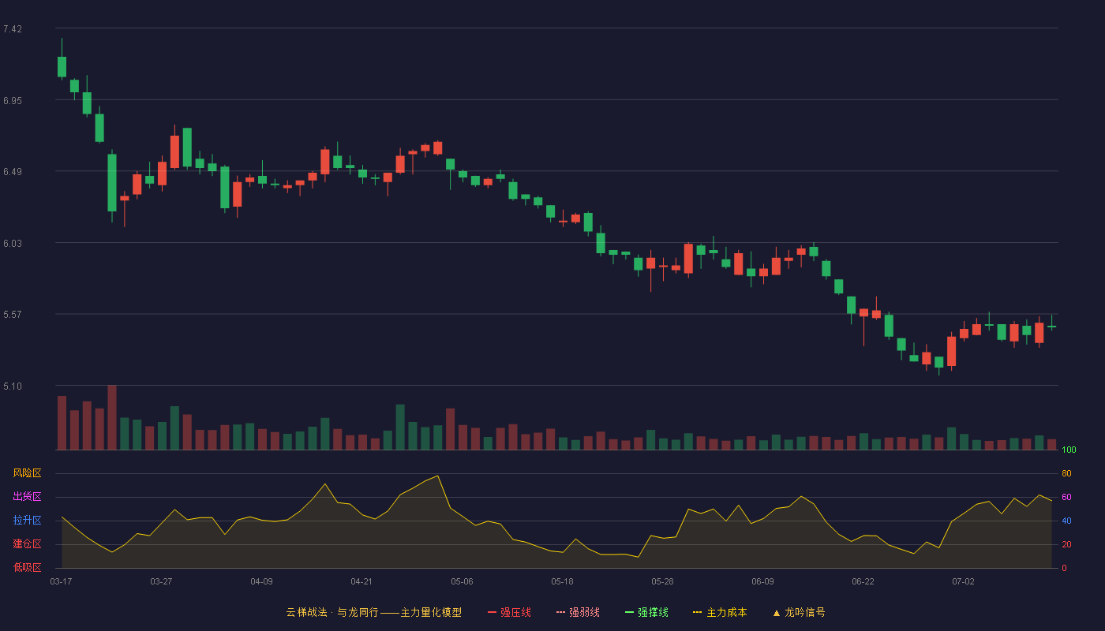Click the 06-22 date label
The height and width of the screenshot is (631, 1105).
point(863,581)
